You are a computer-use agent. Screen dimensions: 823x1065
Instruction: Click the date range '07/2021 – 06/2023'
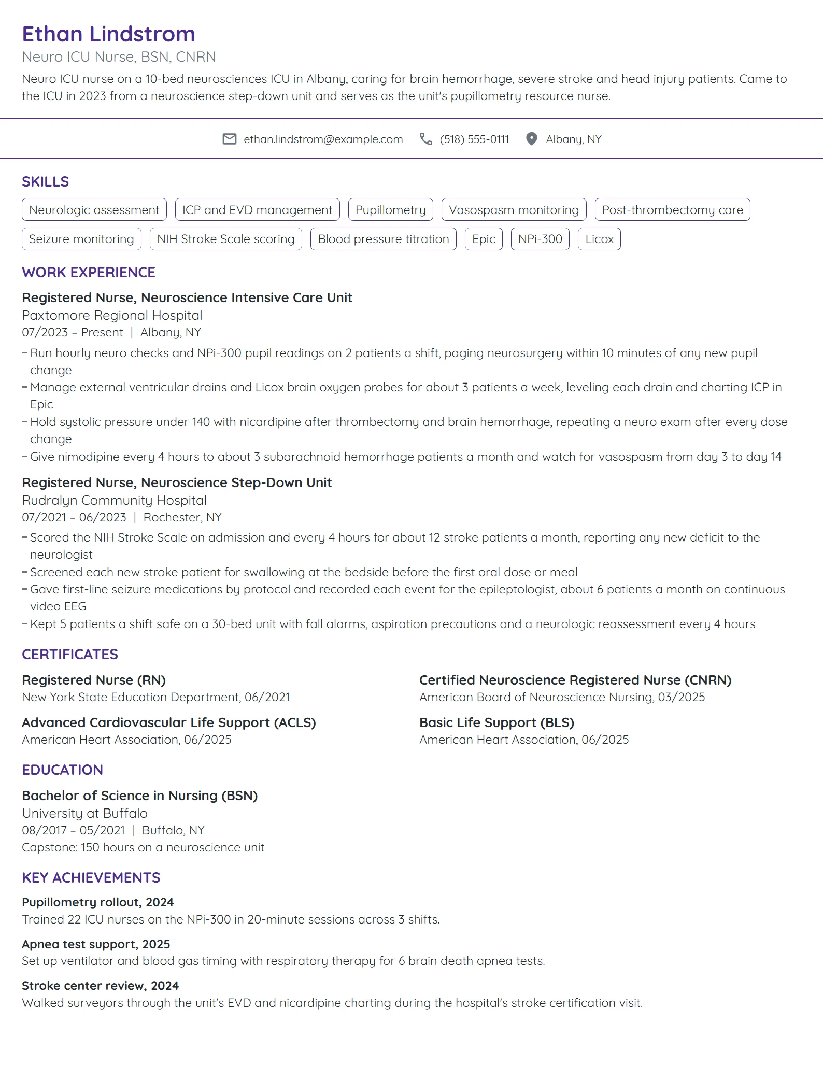[74, 518]
